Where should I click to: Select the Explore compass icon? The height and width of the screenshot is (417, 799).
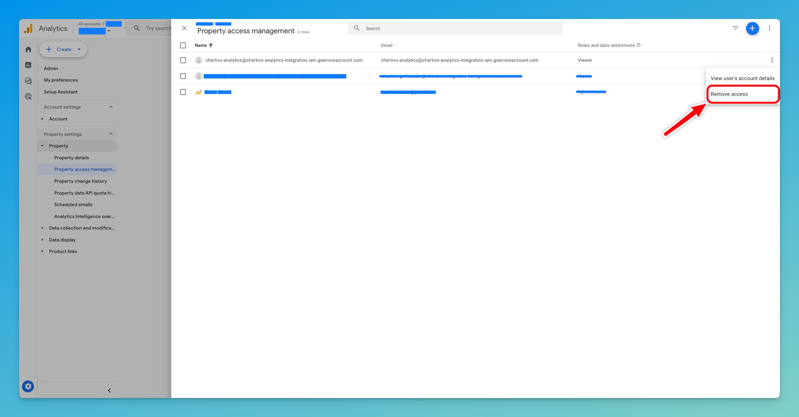(x=28, y=81)
